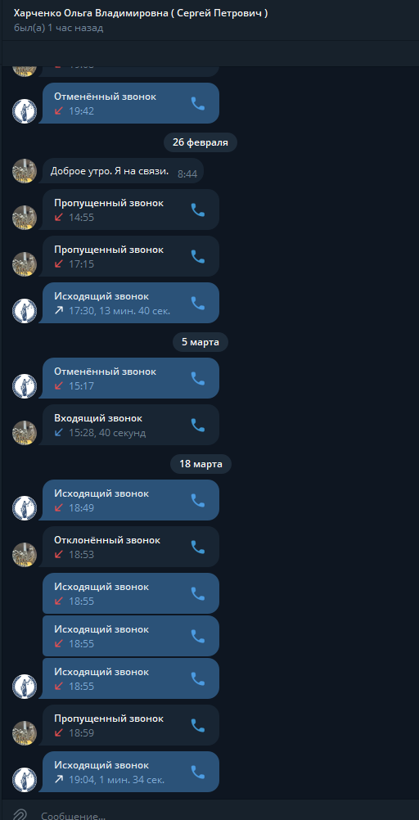Screen dimensions: 419x820
Task: Tap phone icon on missed call 17:15
Action: coord(198,256)
